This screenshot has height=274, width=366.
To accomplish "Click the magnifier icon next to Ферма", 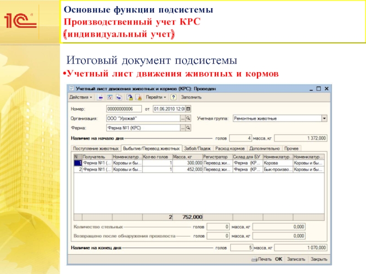I will click(188, 128).
